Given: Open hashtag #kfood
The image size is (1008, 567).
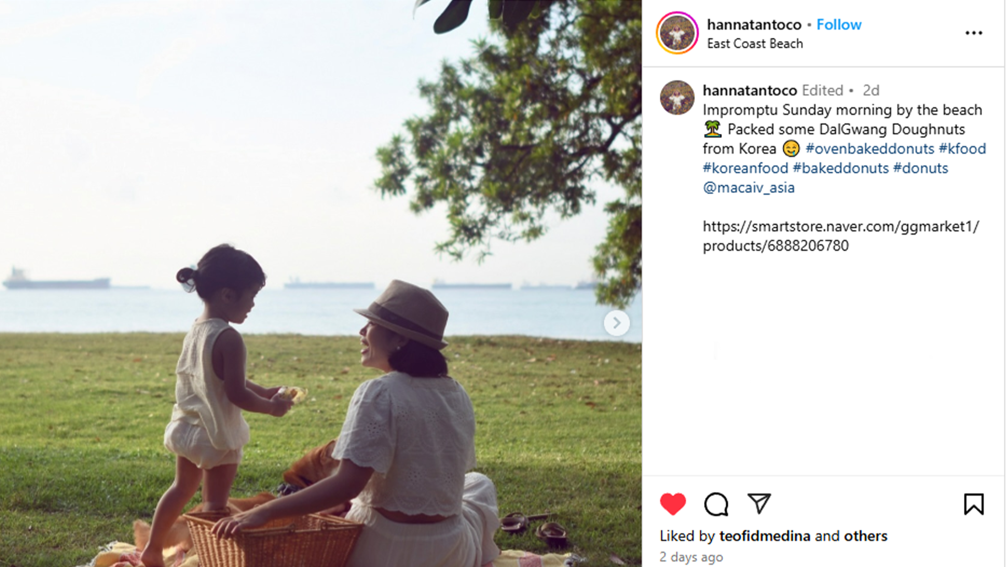Looking at the screenshot, I should coord(962,149).
